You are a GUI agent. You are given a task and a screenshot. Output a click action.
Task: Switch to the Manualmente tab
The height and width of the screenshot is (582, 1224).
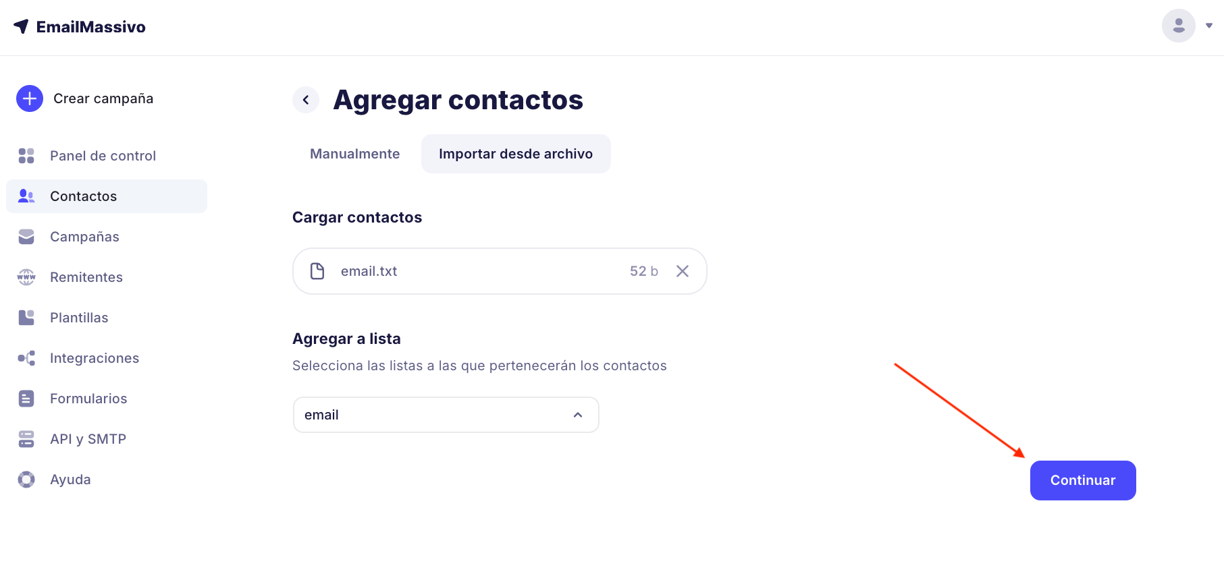click(354, 154)
